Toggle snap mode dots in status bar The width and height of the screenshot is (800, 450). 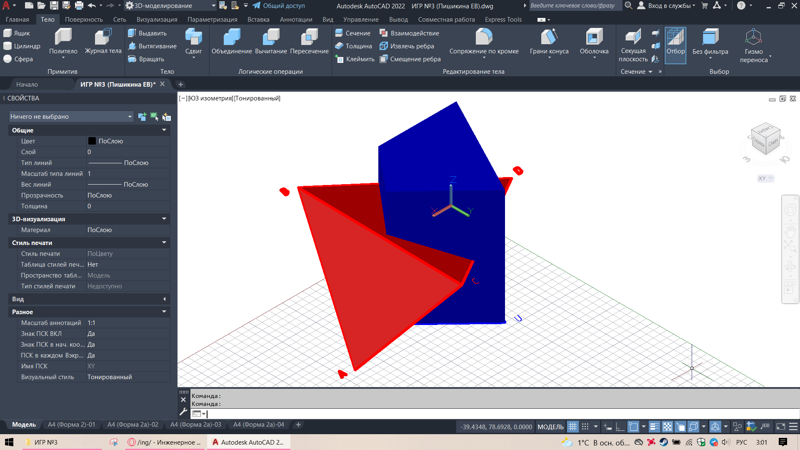point(585,427)
